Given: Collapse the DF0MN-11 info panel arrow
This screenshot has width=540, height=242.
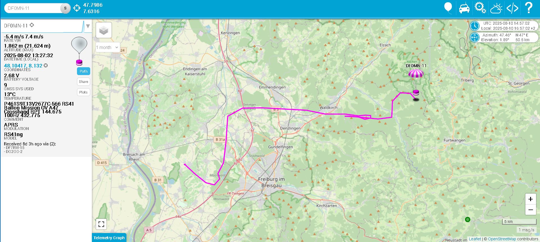Looking at the screenshot, I should point(88,26).
